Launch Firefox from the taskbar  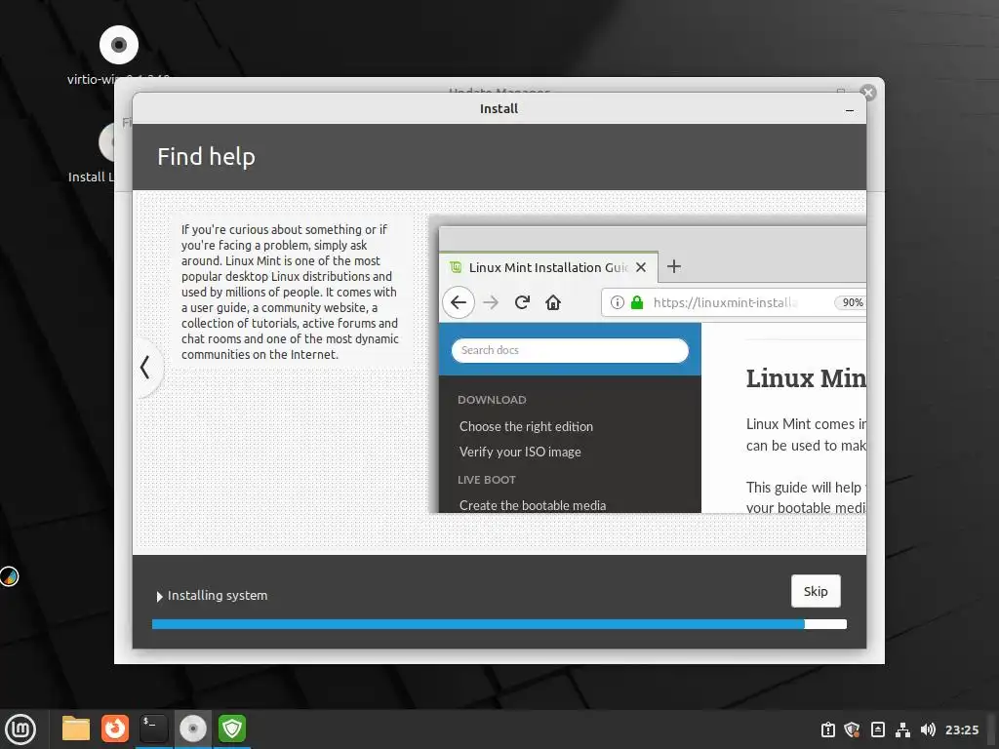click(x=115, y=729)
